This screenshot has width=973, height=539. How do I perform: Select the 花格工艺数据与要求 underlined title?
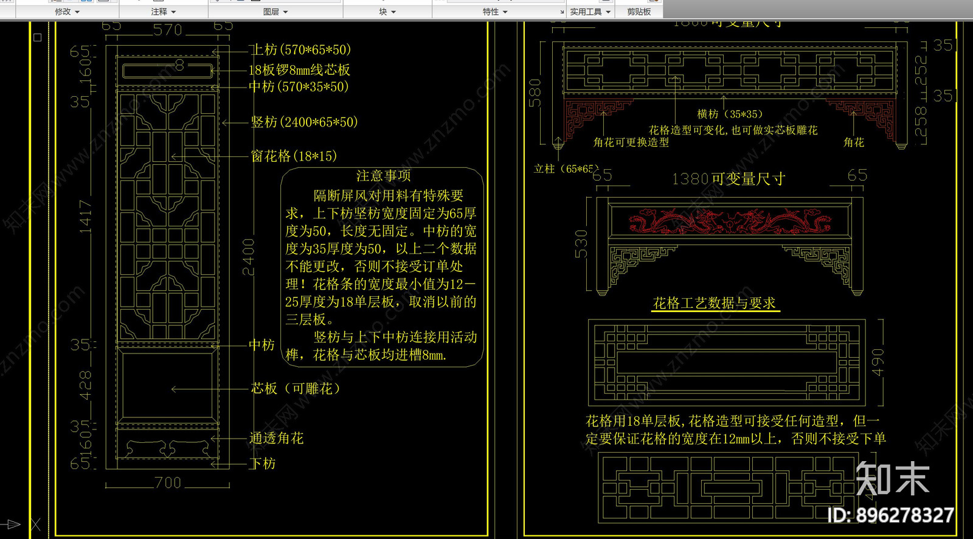click(x=715, y=303)
